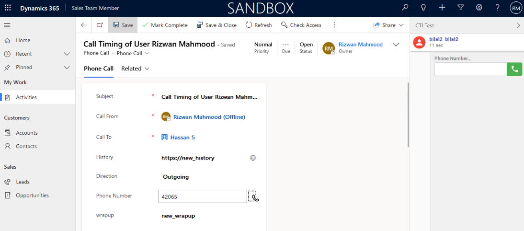Screen dimensions: 524x231
Task: Open the Share dropdown menu
Action: coord(388,25)
